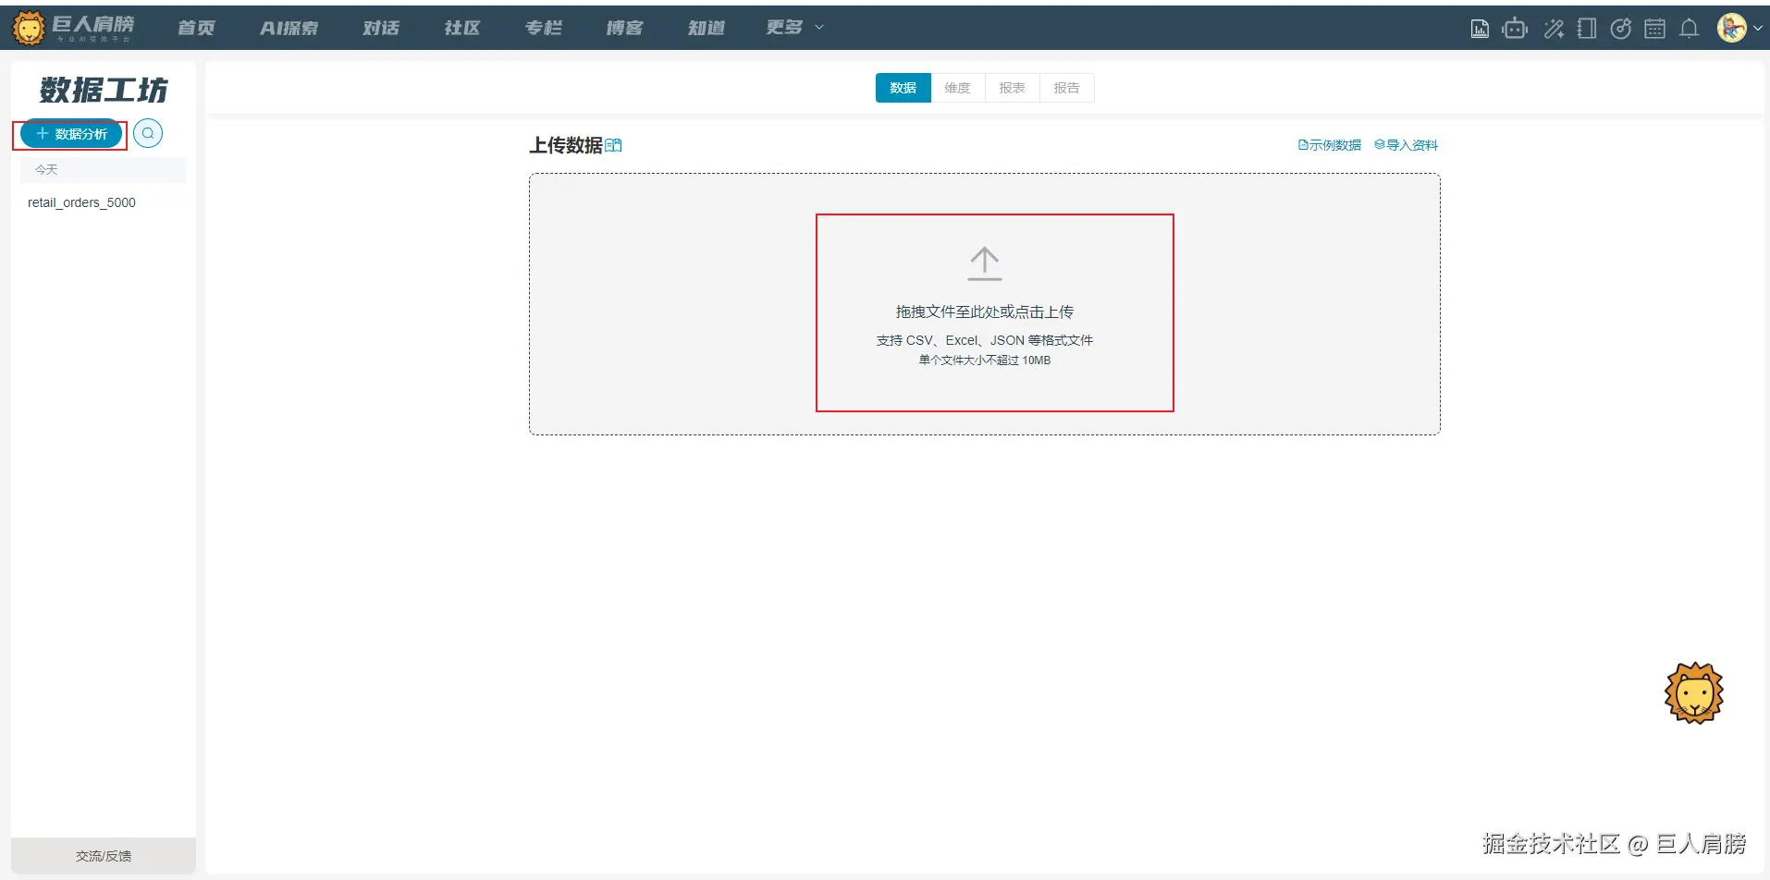Open the help book icon beside 上传数据
The image size is (1770, 880).
click(x=613, y=145)
